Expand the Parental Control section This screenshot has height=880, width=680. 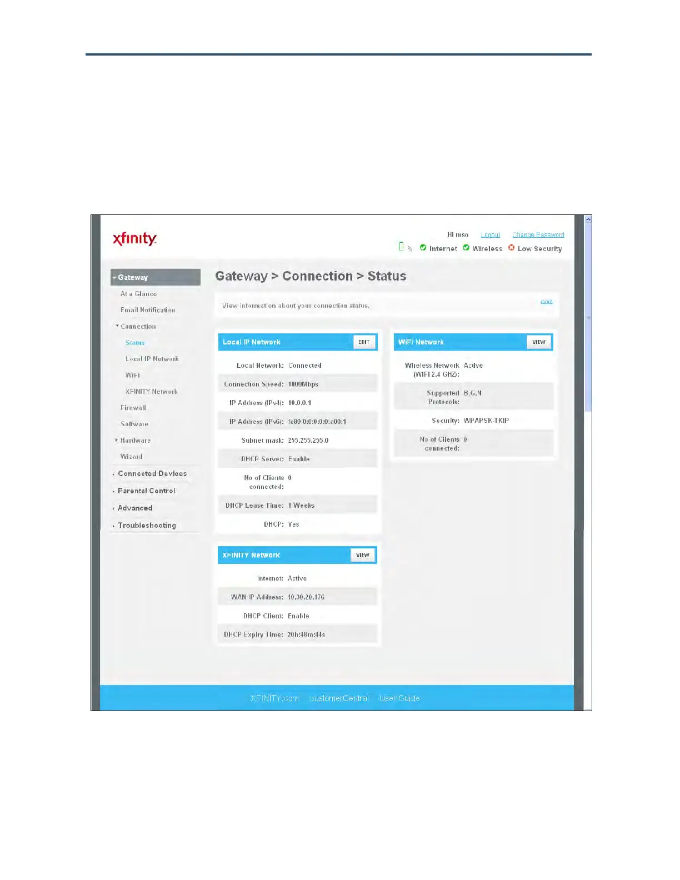point(146,491)
